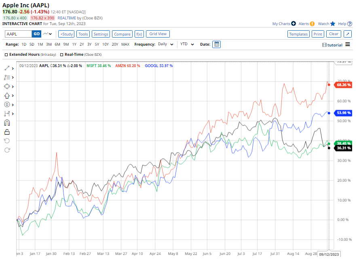Expand the Fibonacci tool submenu chevron
The image size is (359, 261).
click(x=13, y=105)
